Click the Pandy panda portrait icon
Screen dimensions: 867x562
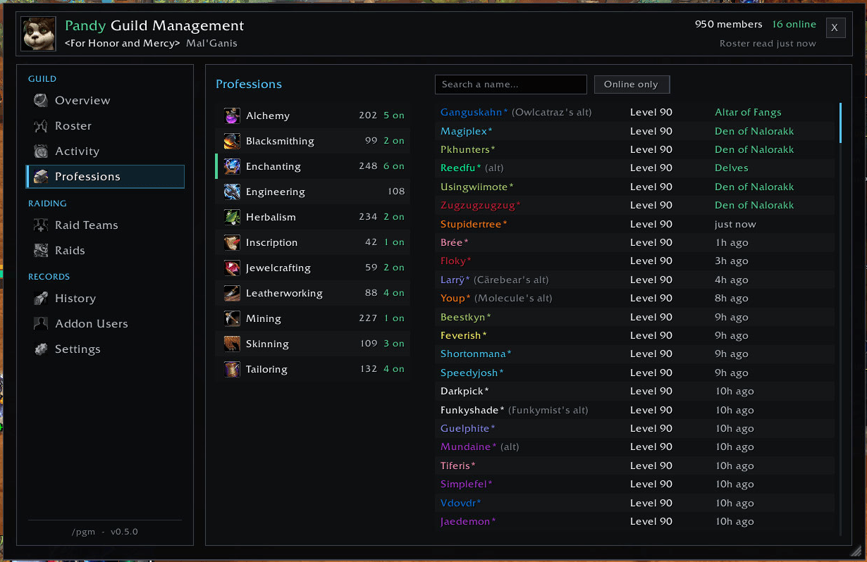pyautogui.click(x=39, y=34)
